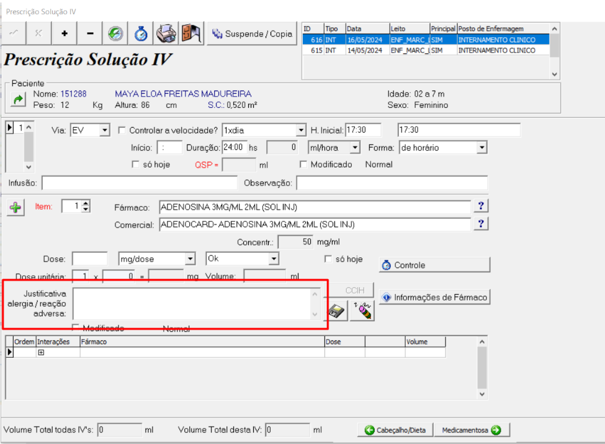Click the Fármaco field with ADENOSINA
605x444 pixels.
pos(315,206)
